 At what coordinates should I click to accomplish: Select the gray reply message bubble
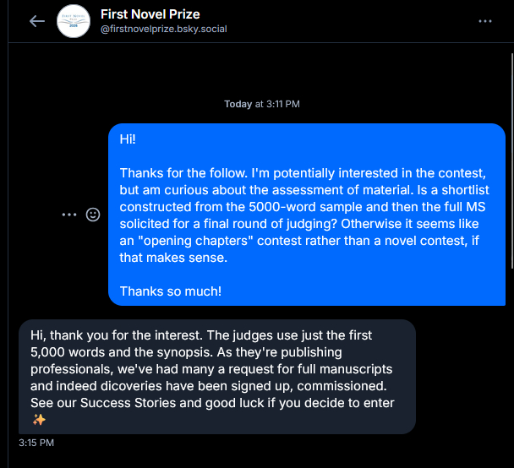[x=216, y=376]
